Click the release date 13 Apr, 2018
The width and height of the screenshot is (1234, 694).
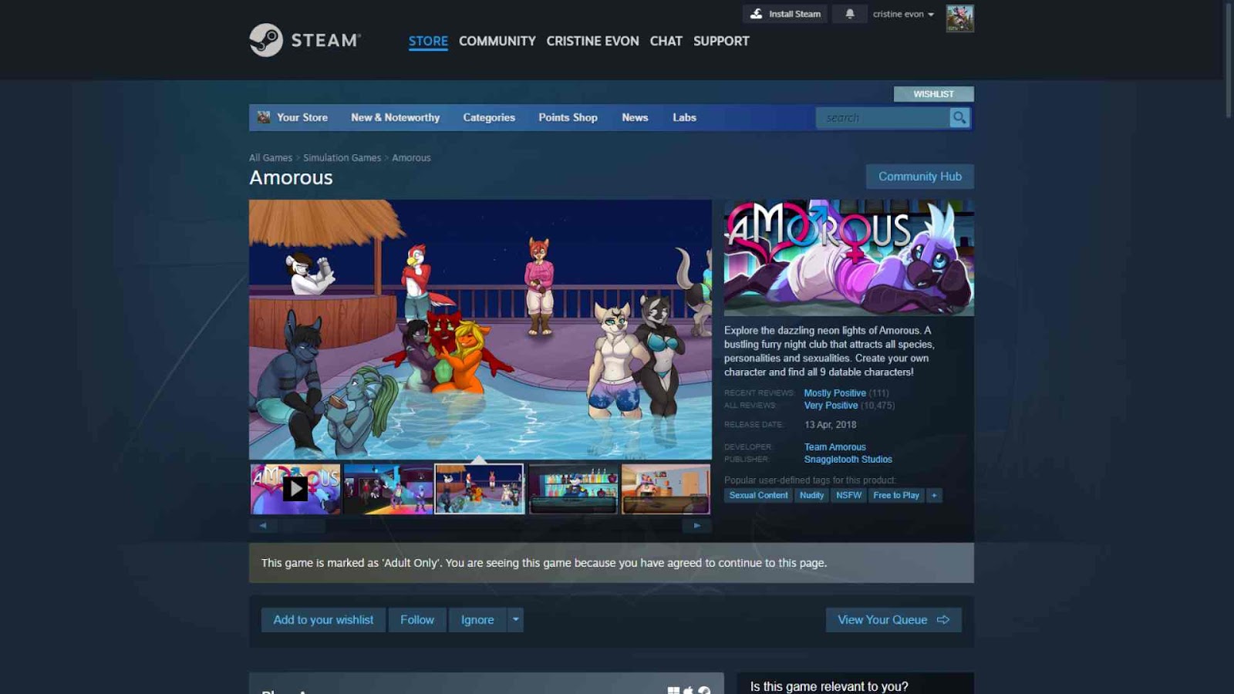(831, 425)
